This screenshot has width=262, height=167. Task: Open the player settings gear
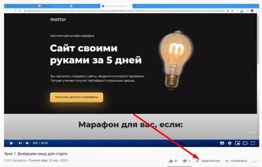pos(230,143)
